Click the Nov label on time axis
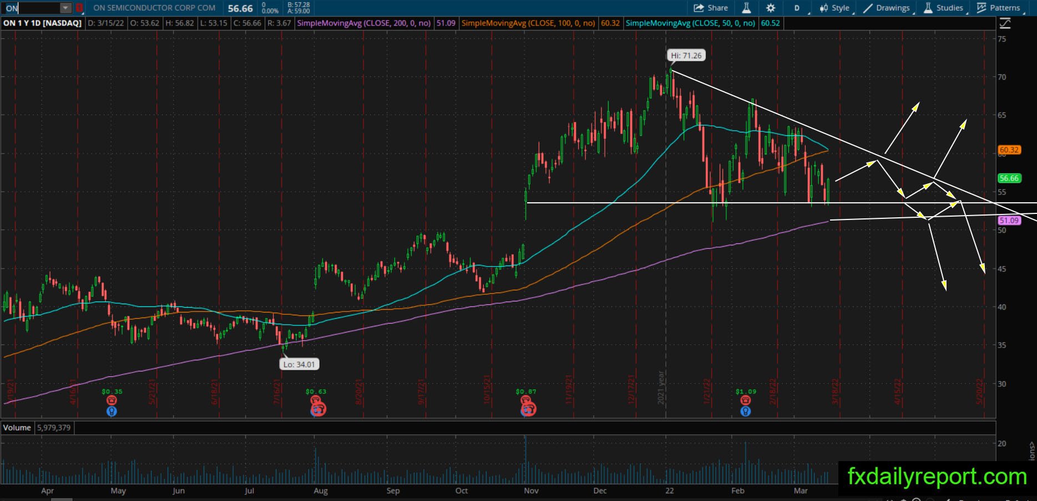The image size is (1037, 501). coord(532,490)
